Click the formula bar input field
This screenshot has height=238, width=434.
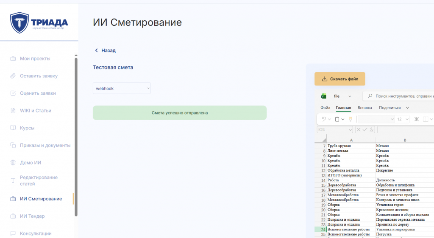click(x=406, y=129)
